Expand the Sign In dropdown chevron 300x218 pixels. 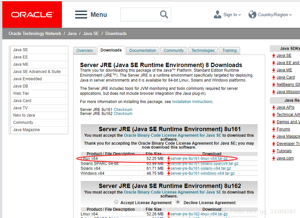coord(239,15)
